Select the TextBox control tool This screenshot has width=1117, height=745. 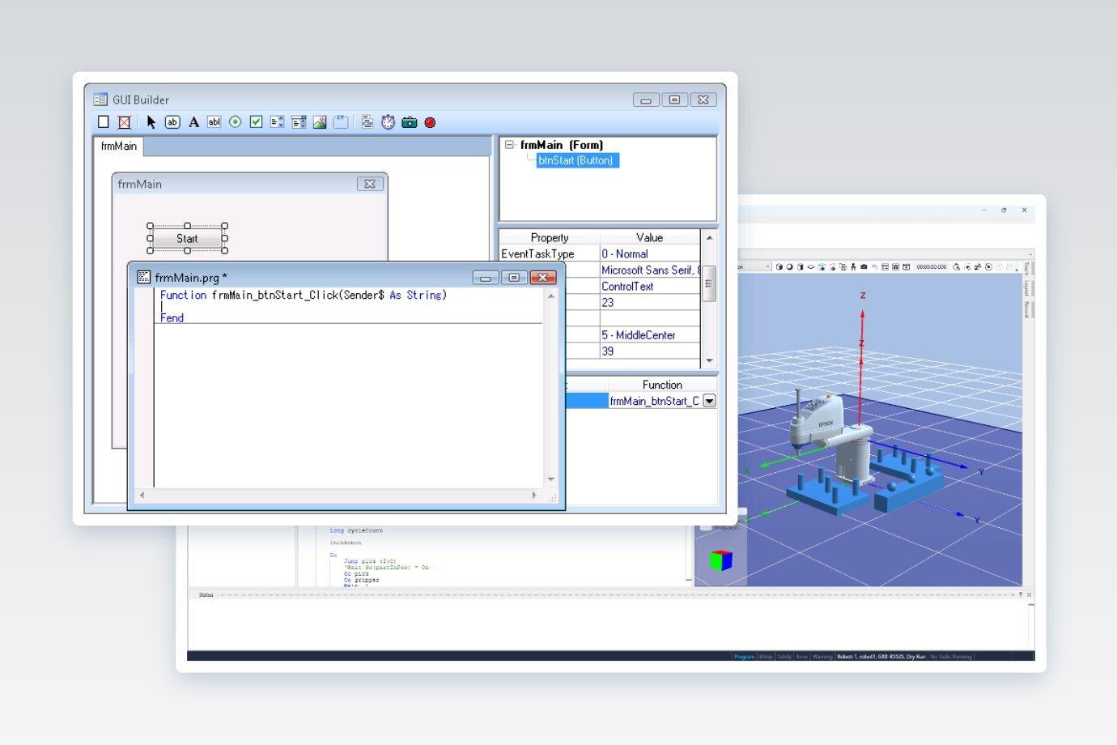[214, 122]
